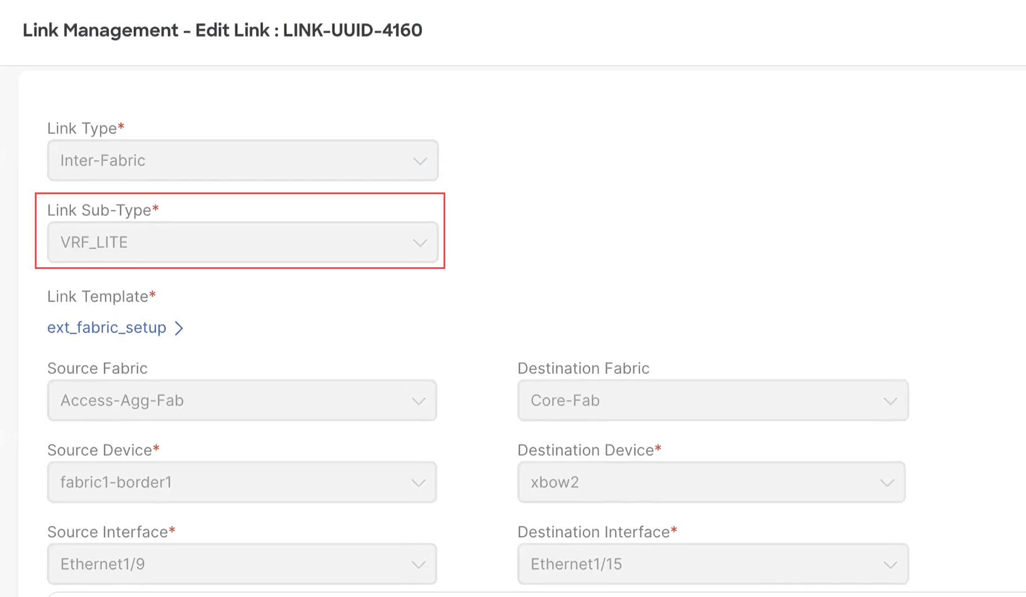Viewport: 1026px width, 597px height.
Task: Click the Link Sub-Type chevron arrow
Action: (419, 243)
